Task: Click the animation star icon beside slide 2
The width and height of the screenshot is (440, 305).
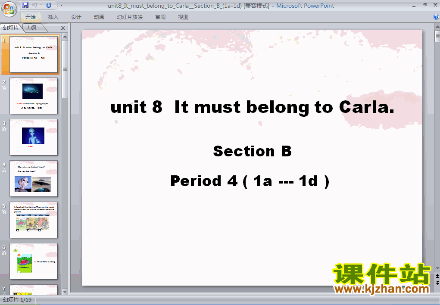Action: [x=4, y=88]
